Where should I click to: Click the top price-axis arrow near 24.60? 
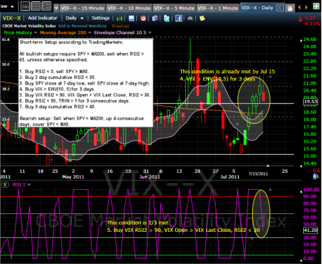coord(301,41)
